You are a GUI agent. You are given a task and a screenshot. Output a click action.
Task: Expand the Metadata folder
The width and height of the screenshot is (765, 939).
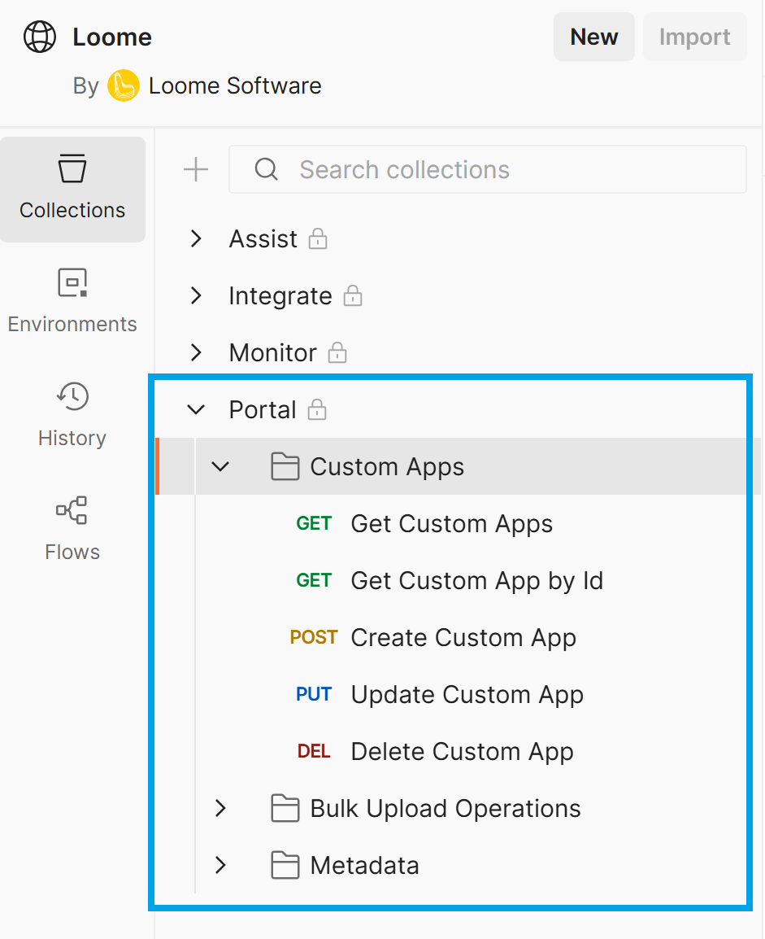220,865
